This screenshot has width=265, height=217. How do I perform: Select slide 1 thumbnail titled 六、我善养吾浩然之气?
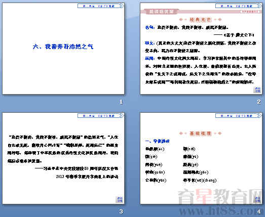click(x=63, y=49)
